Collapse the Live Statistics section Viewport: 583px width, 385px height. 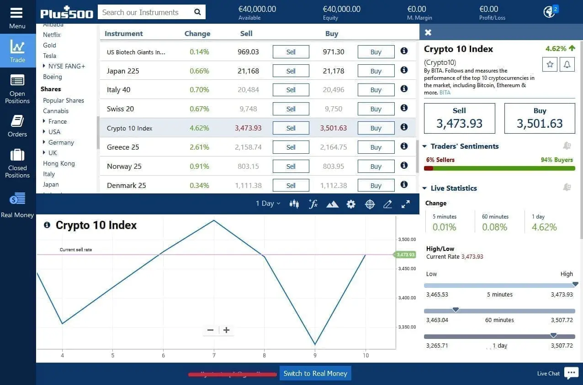[x=424, y=188]
